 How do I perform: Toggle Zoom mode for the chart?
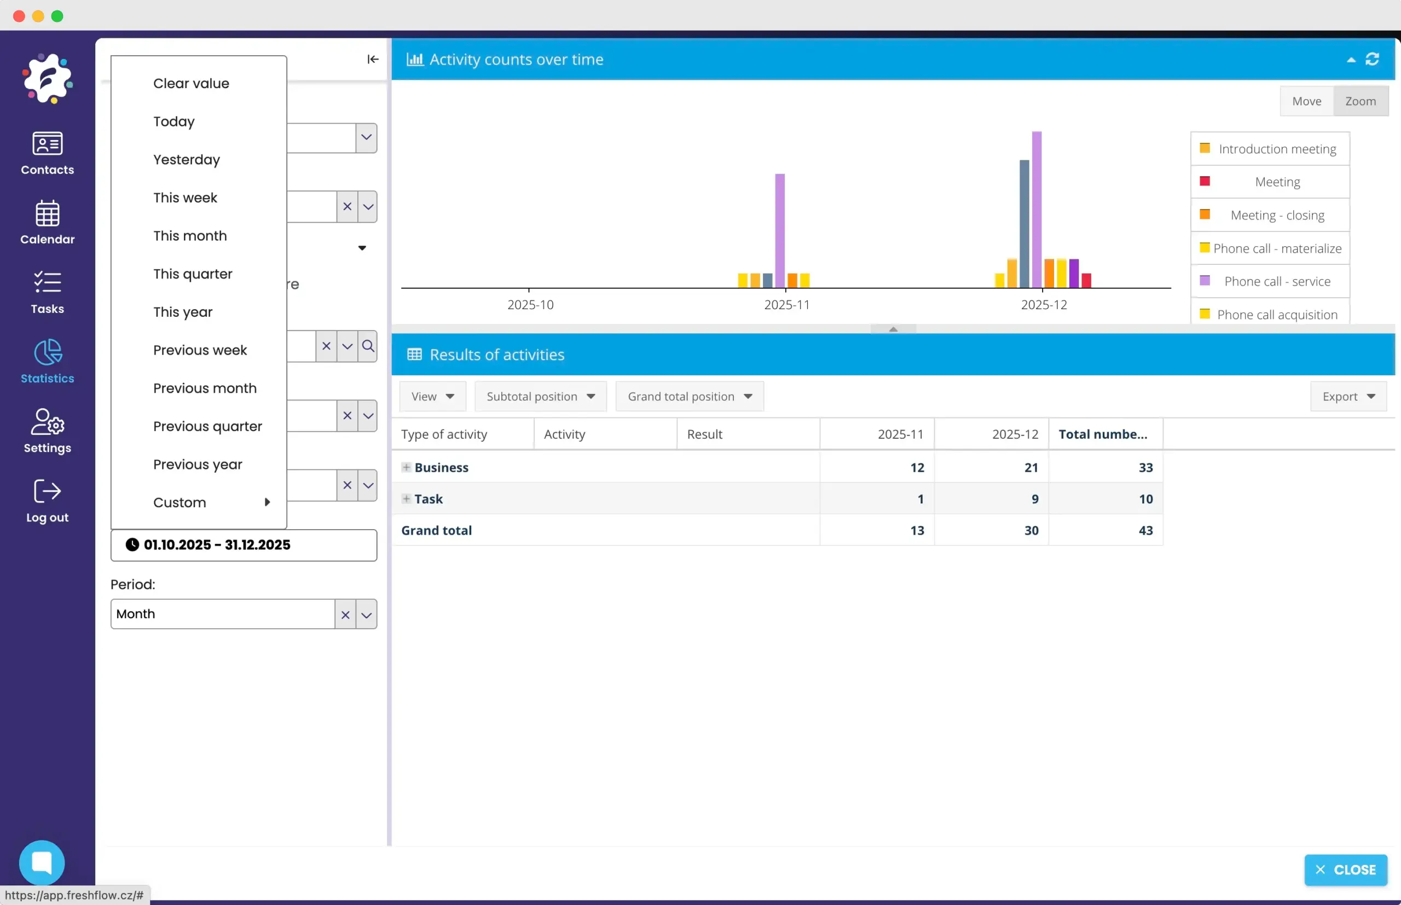click(1361, 101)
